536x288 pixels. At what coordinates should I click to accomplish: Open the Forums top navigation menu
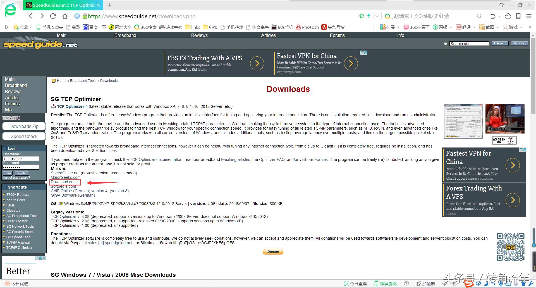[x=337, y=35]
